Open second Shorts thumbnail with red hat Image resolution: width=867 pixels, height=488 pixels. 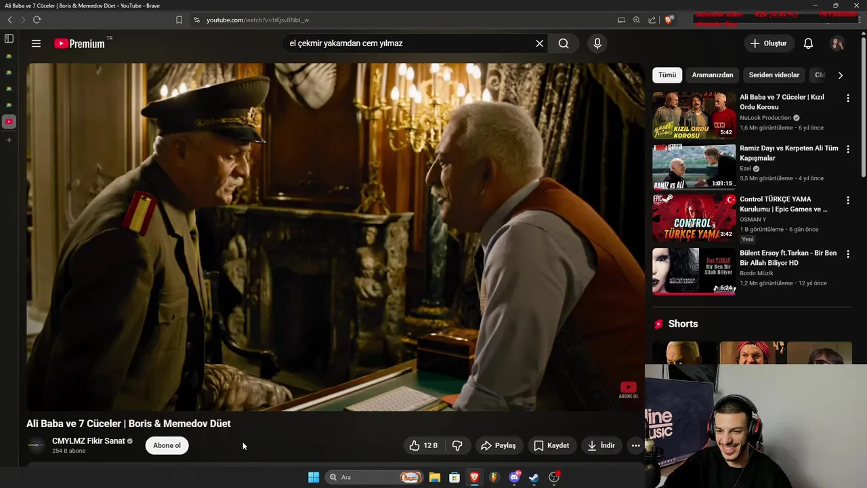[x=752, y=352]
